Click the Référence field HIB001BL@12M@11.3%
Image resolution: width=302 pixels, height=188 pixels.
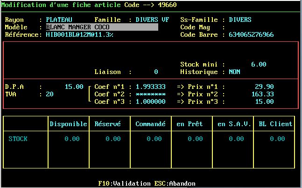pyautogui.click(x=79, y=35)
